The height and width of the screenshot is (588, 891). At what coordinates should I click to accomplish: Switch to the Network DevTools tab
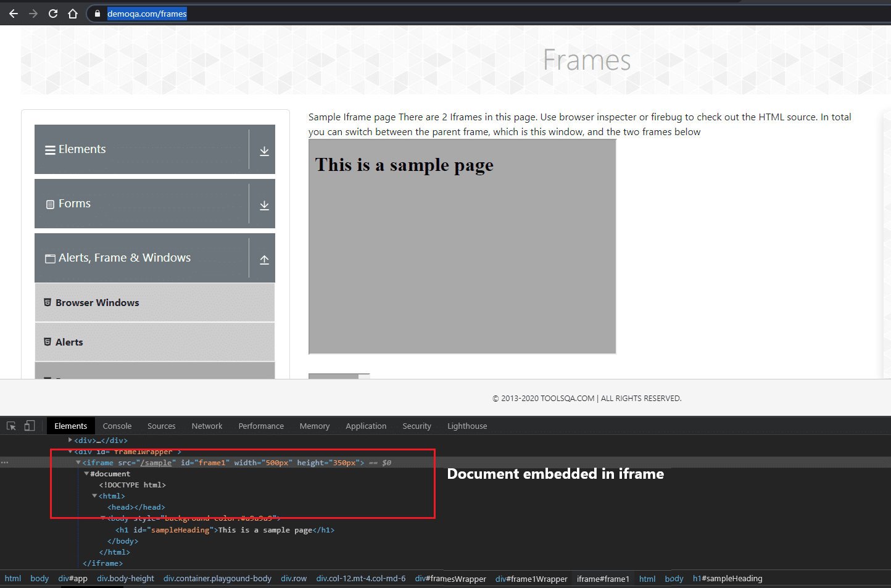click(207, 426)
